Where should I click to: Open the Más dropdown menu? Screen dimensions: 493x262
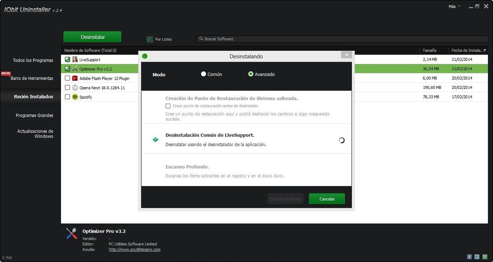[x=454, y=6]
